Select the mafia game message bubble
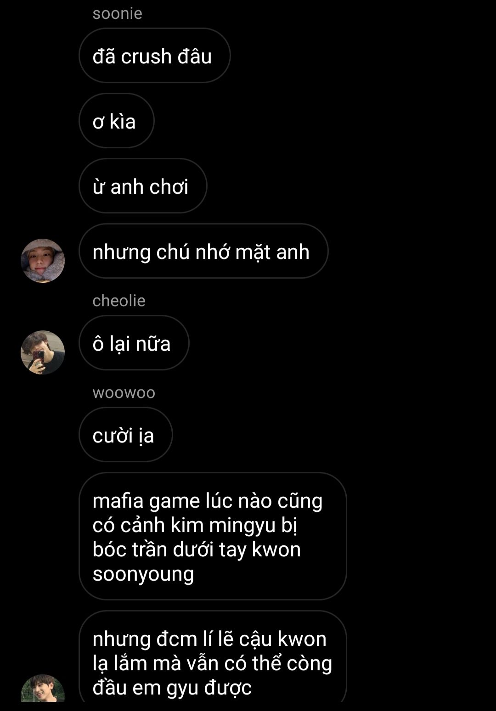This screenshot has height=711, width=496. tap(213, 536)
